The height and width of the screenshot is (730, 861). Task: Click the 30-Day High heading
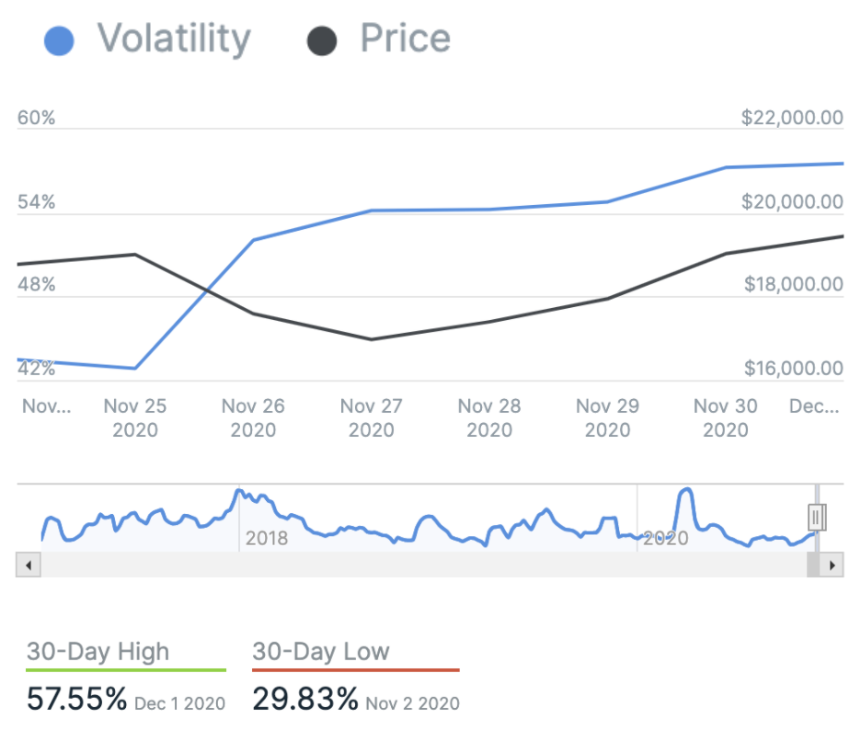98,652
